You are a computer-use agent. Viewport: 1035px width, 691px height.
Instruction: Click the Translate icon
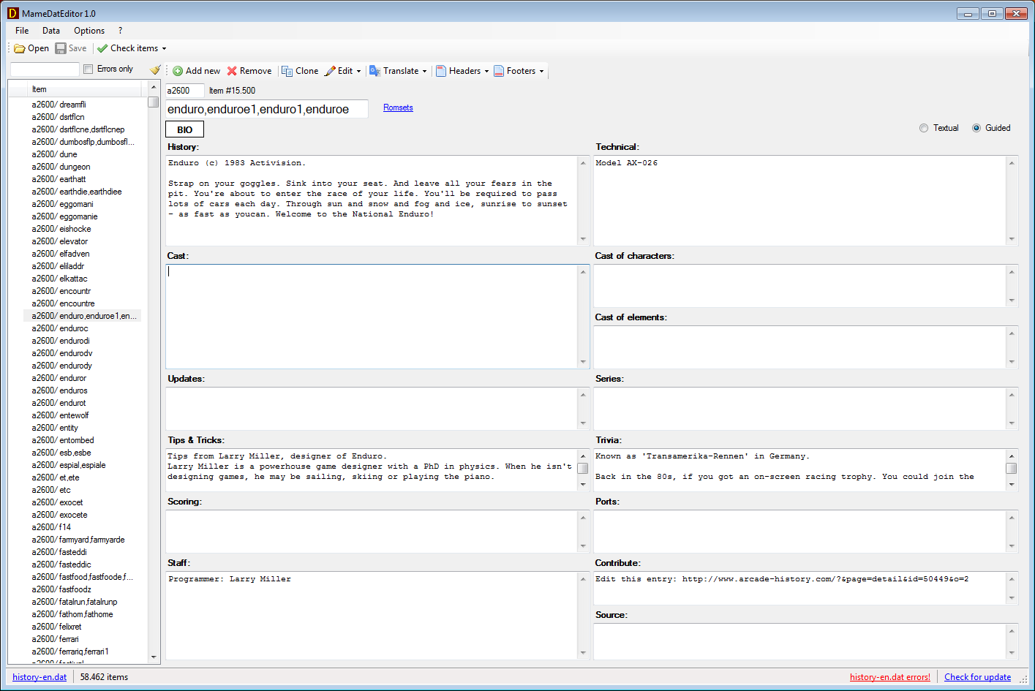(375, 72)
